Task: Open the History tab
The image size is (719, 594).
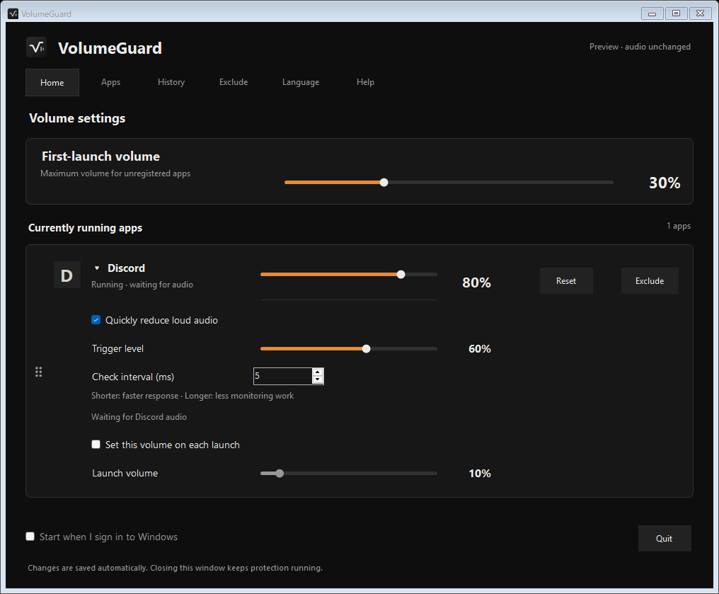Action: click(x=171, y=82)
